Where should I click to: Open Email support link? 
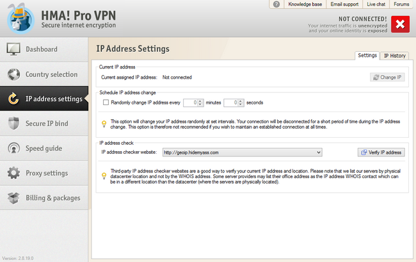(344, 4)
